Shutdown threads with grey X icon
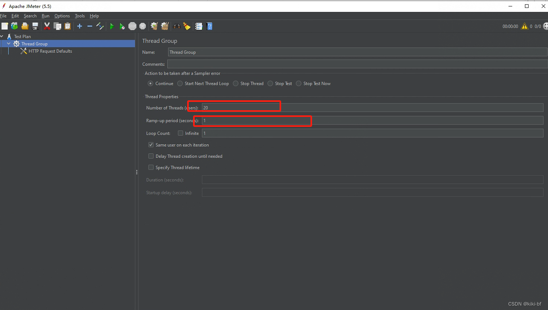Image resolution: width=548 pixels, height=310 pixels. (x=143, y=26)
